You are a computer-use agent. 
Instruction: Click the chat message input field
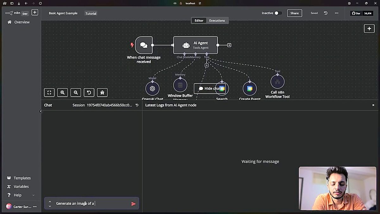coord(92,204)
